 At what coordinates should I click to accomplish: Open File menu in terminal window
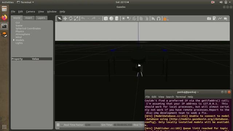pyautogui.click(x=147, y=97)
